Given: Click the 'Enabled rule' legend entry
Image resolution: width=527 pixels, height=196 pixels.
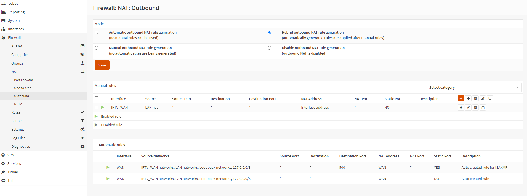Looking at the screenshot, I should (x=111, y=116).
